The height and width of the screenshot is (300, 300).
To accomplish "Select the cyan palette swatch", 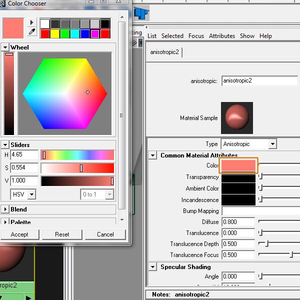I will point(75,34).
